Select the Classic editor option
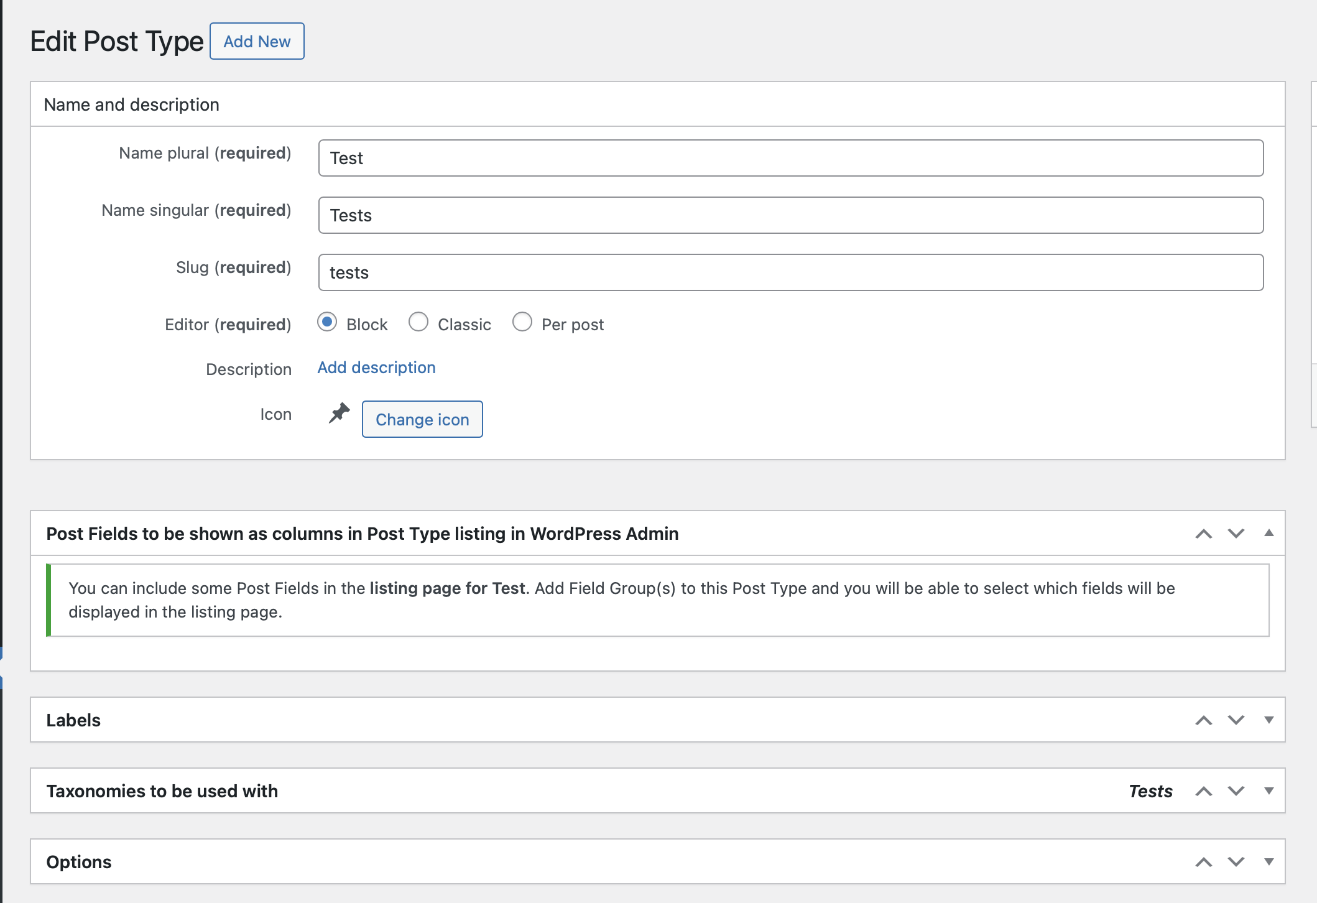 (418, 322)
